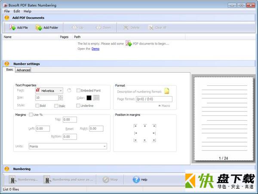Click the Add Folder toolbar icon
This screenshot has height=194, width=258.
pyautogui.click(x=39, y=27)
